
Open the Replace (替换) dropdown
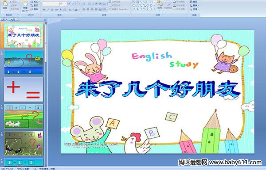tap(194, 5)
